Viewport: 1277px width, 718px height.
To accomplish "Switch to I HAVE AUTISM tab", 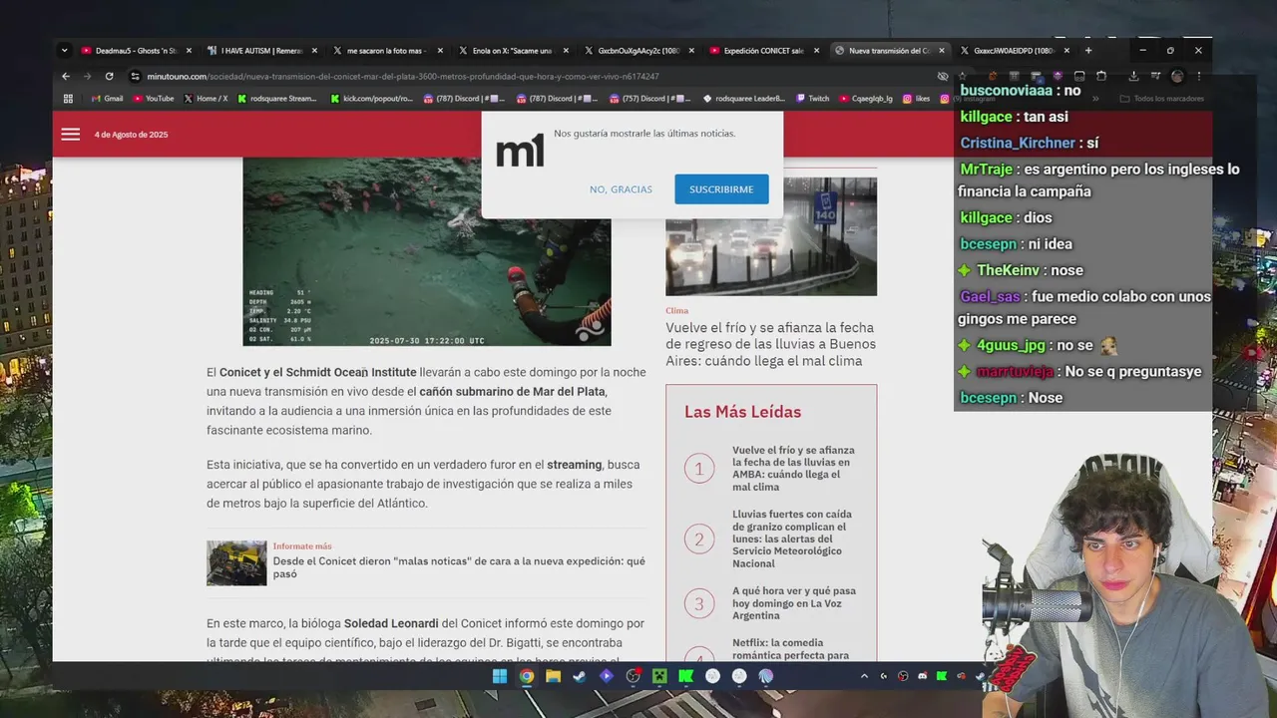I will 261,50.
